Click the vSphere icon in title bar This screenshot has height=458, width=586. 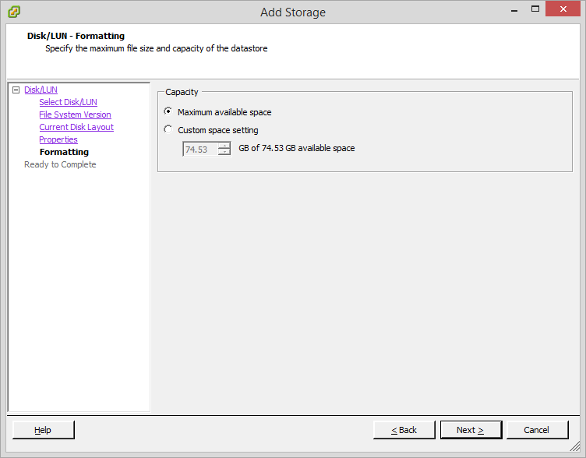pos(14,12)
